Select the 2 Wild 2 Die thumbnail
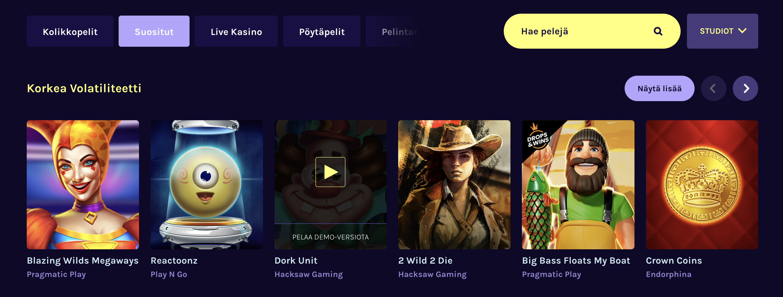The image size is (783, 297). point(454,184)
